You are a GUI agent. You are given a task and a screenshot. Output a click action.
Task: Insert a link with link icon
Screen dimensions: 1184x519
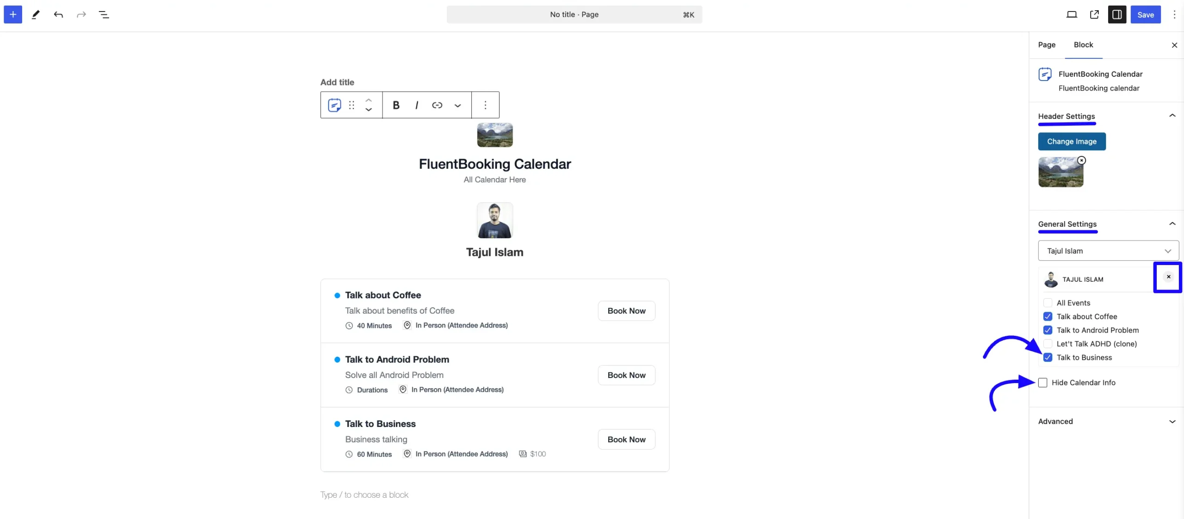(437, 105)
